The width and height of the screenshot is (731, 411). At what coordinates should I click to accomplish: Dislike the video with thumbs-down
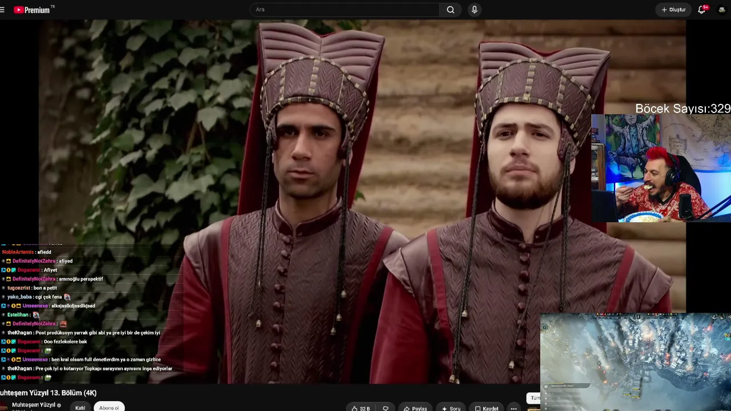[385, 409]
